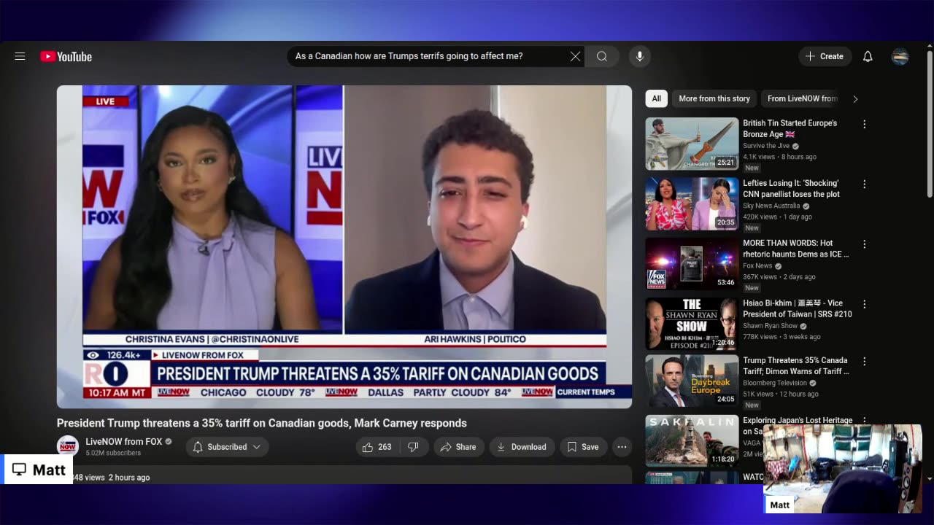This screenshot has height=525, width=934.
Task: Open the Create menu
Action: coord(825,56)
